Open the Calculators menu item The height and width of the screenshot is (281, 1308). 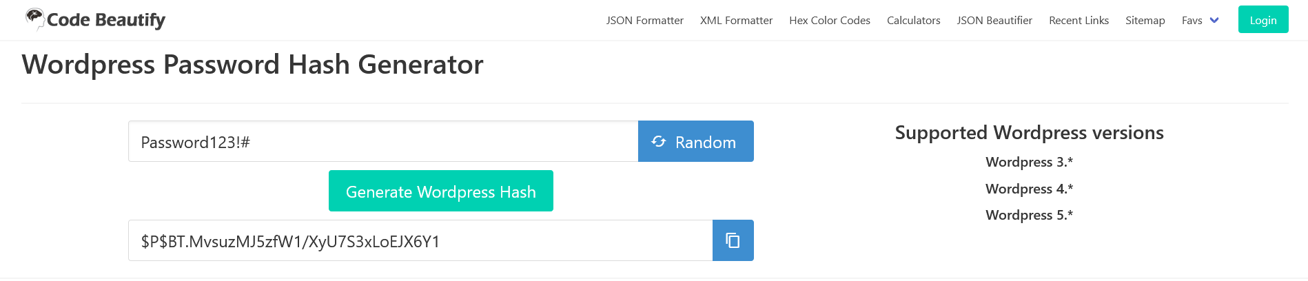(x=913, y=21)
